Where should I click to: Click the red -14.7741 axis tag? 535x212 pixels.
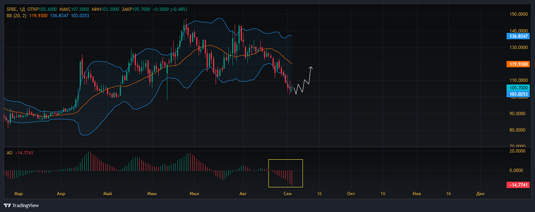pyautogui.click(x=518, y=185)
